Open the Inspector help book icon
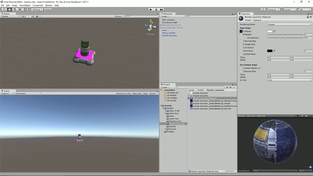This screenshot has height=176, width=313. pyautogui.click(x=308, y=17)
